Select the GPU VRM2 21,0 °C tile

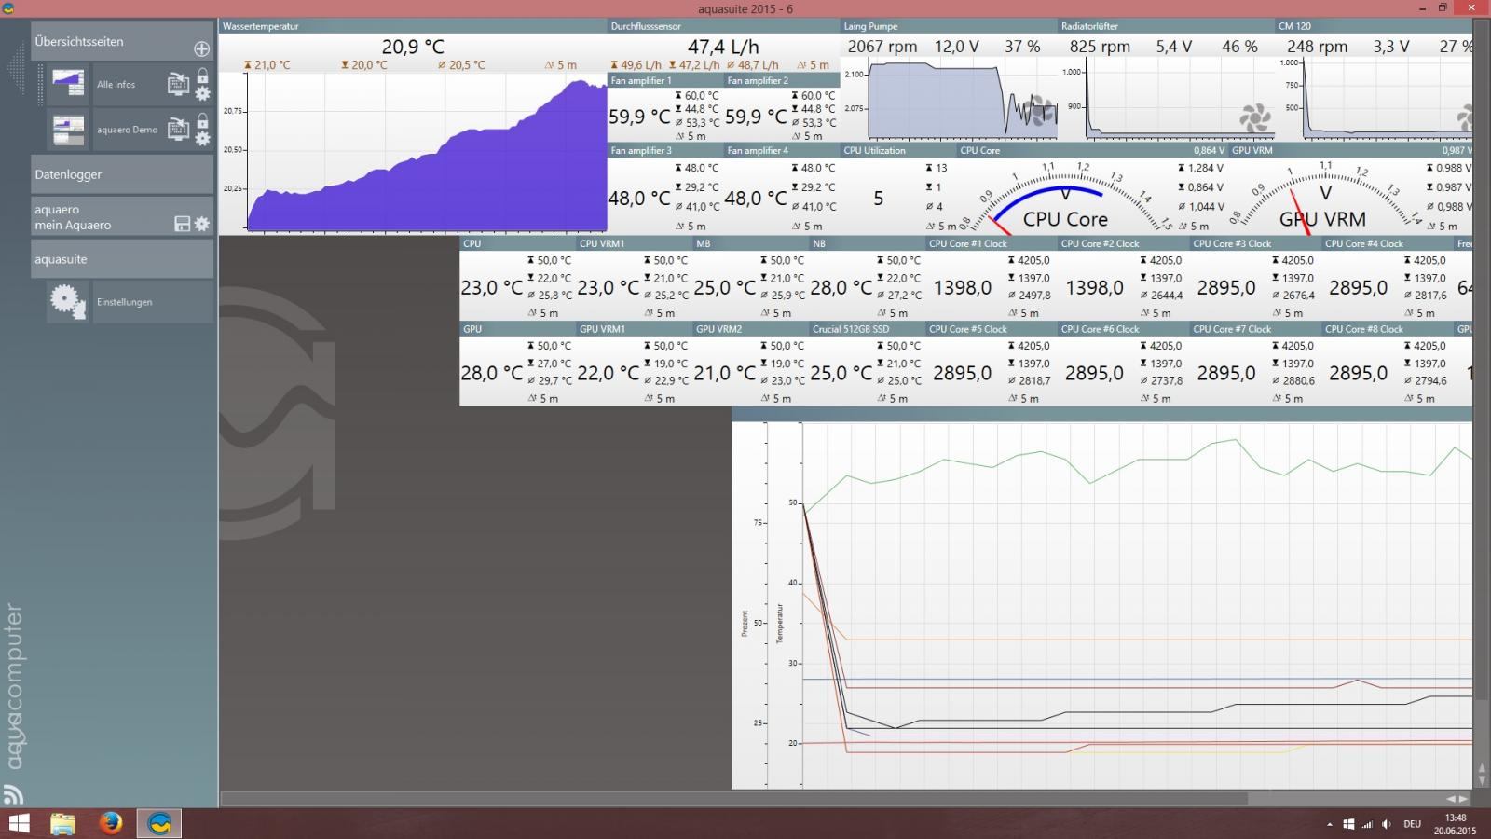point(751,364)
